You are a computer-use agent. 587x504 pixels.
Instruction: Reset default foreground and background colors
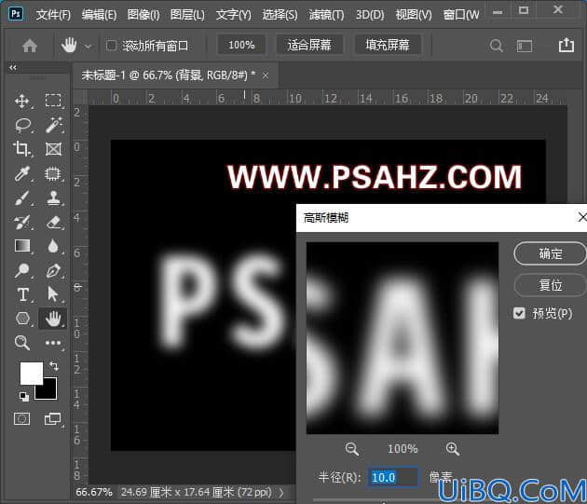point(23,397)
